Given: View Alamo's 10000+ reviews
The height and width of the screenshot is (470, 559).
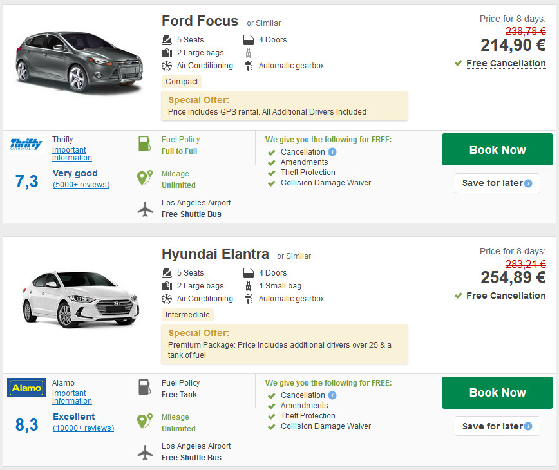Looking at the screenshot, I should tap(84, 428).
